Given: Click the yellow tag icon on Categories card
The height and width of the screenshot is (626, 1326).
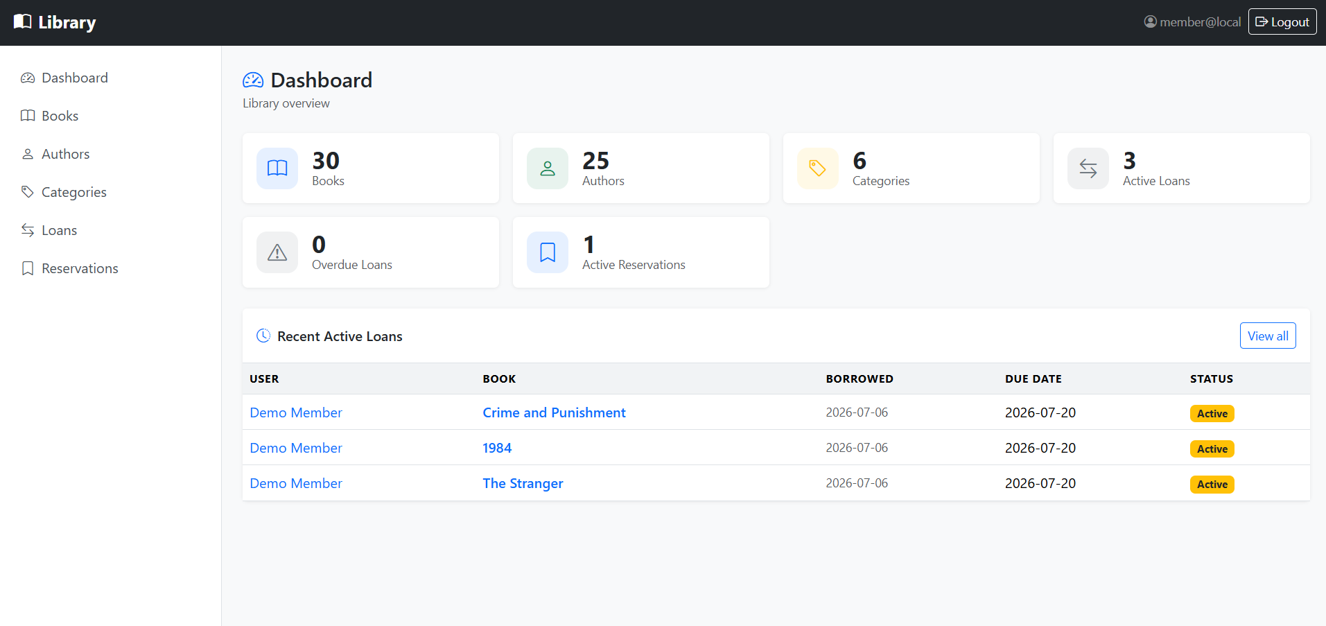Looking at the screenshot, I should coord(818,168).
